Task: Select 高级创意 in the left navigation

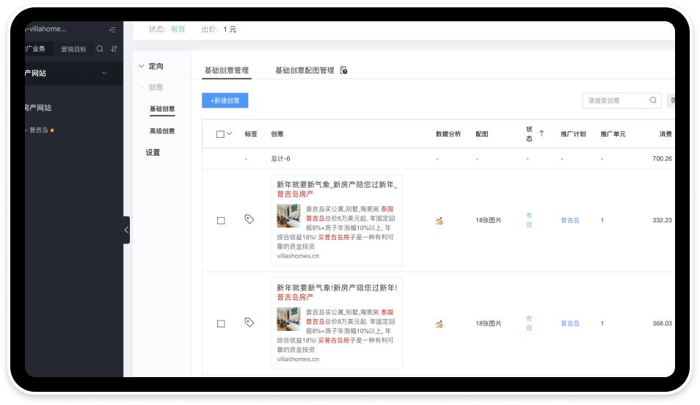Action: click(x=162, y=131)
